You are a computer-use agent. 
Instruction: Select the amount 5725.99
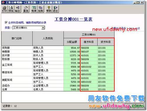[72, 63]
